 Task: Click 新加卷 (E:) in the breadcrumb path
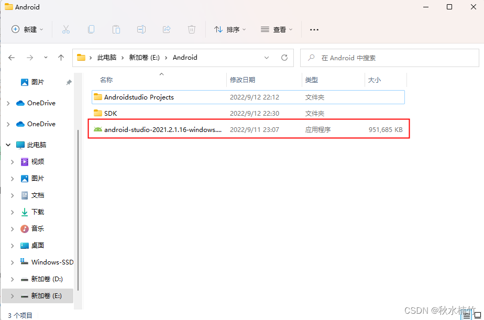144,58
